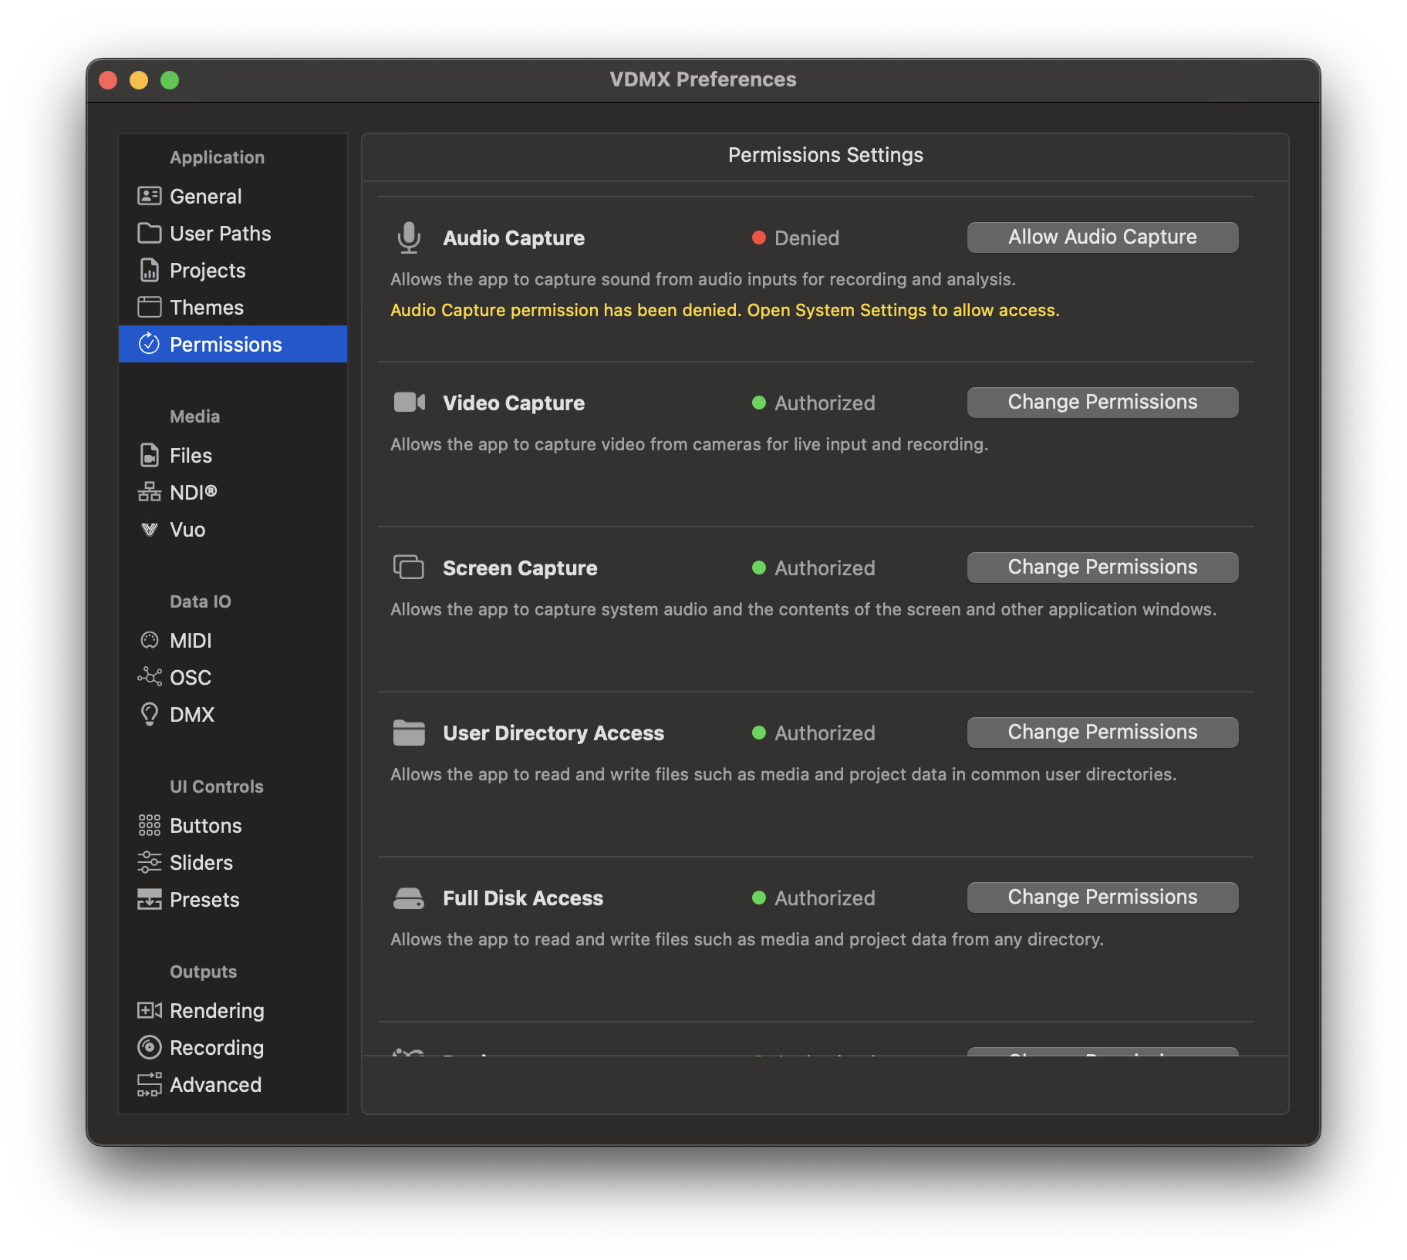
Task: Open OSC settings pane
Action: click(x=233, y=677)
